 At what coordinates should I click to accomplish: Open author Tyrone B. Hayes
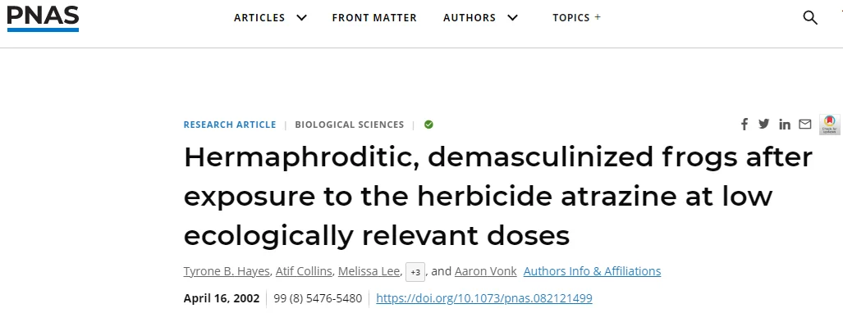(x=227, y=271)
